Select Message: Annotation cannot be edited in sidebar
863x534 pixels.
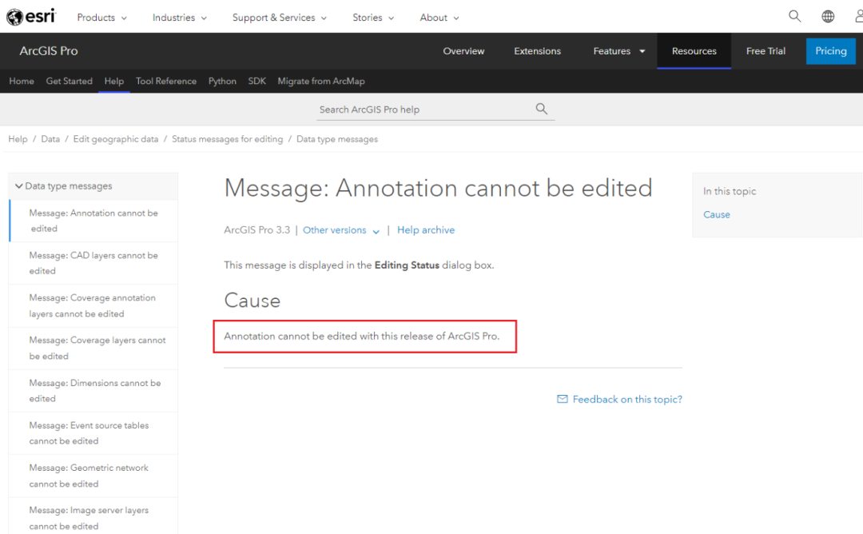pyautogui.click(x=93, y=220)
